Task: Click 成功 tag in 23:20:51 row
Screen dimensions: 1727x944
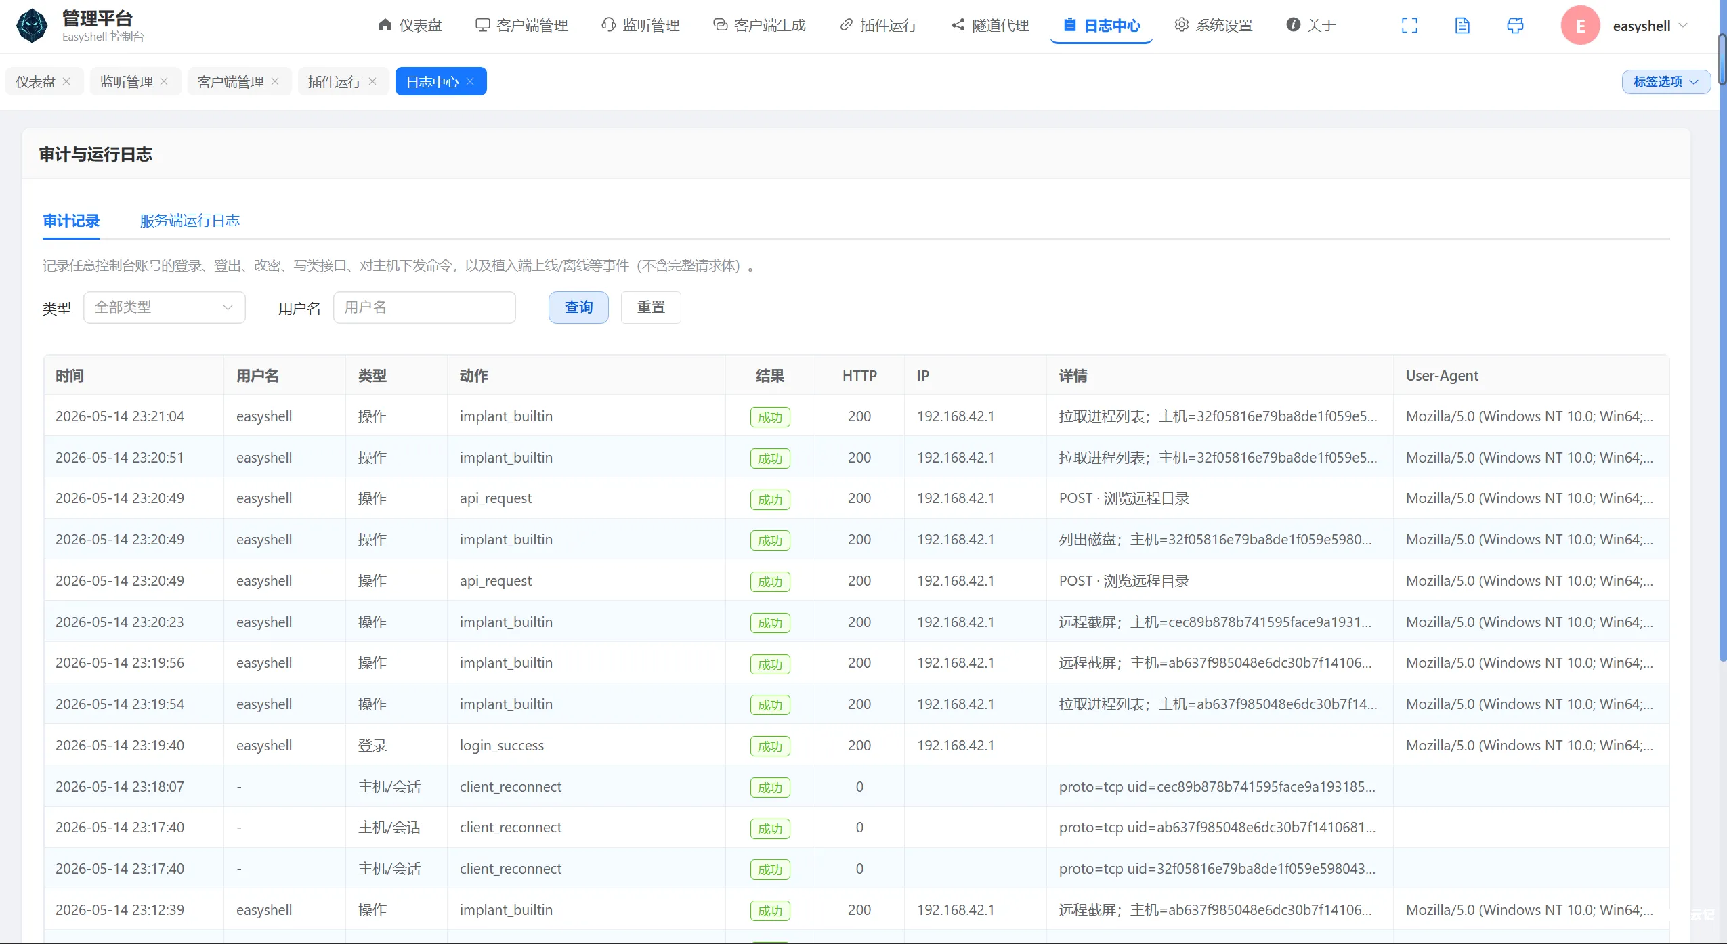Action: pos(770,458)
